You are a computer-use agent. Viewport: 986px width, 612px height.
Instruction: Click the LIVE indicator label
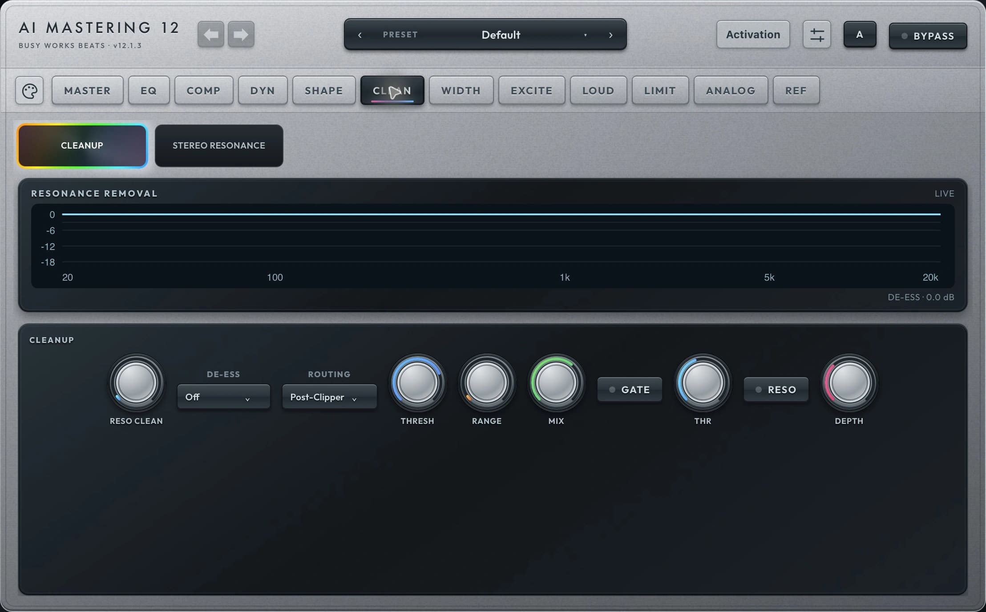(944, 193)
